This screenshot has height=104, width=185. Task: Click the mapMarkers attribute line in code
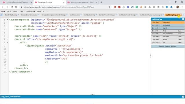48,26
